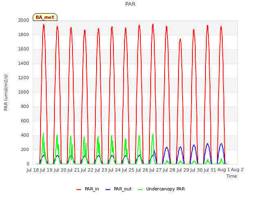Click the lowest red PAR_in peak near 1750
The height and width of the screenshot is (197, 262).
coord(180,39)
